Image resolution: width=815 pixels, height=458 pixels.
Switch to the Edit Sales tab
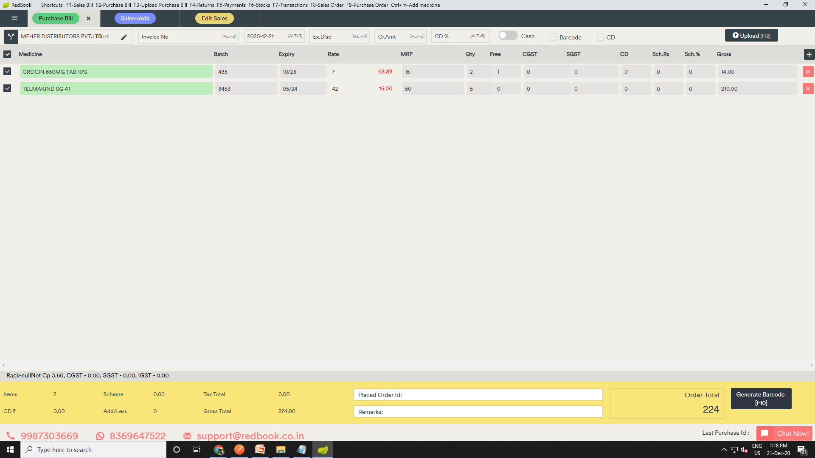[214, 19]
